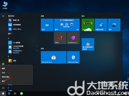Open 3D 查看器 from the app list
This screenshot has width=129, height=96.
pyautogui.click(x=23, y=43)
